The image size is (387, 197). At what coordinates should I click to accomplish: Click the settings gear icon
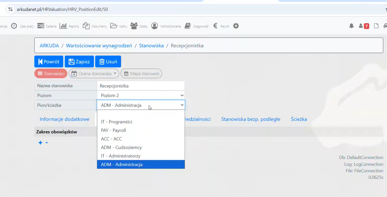236,26
